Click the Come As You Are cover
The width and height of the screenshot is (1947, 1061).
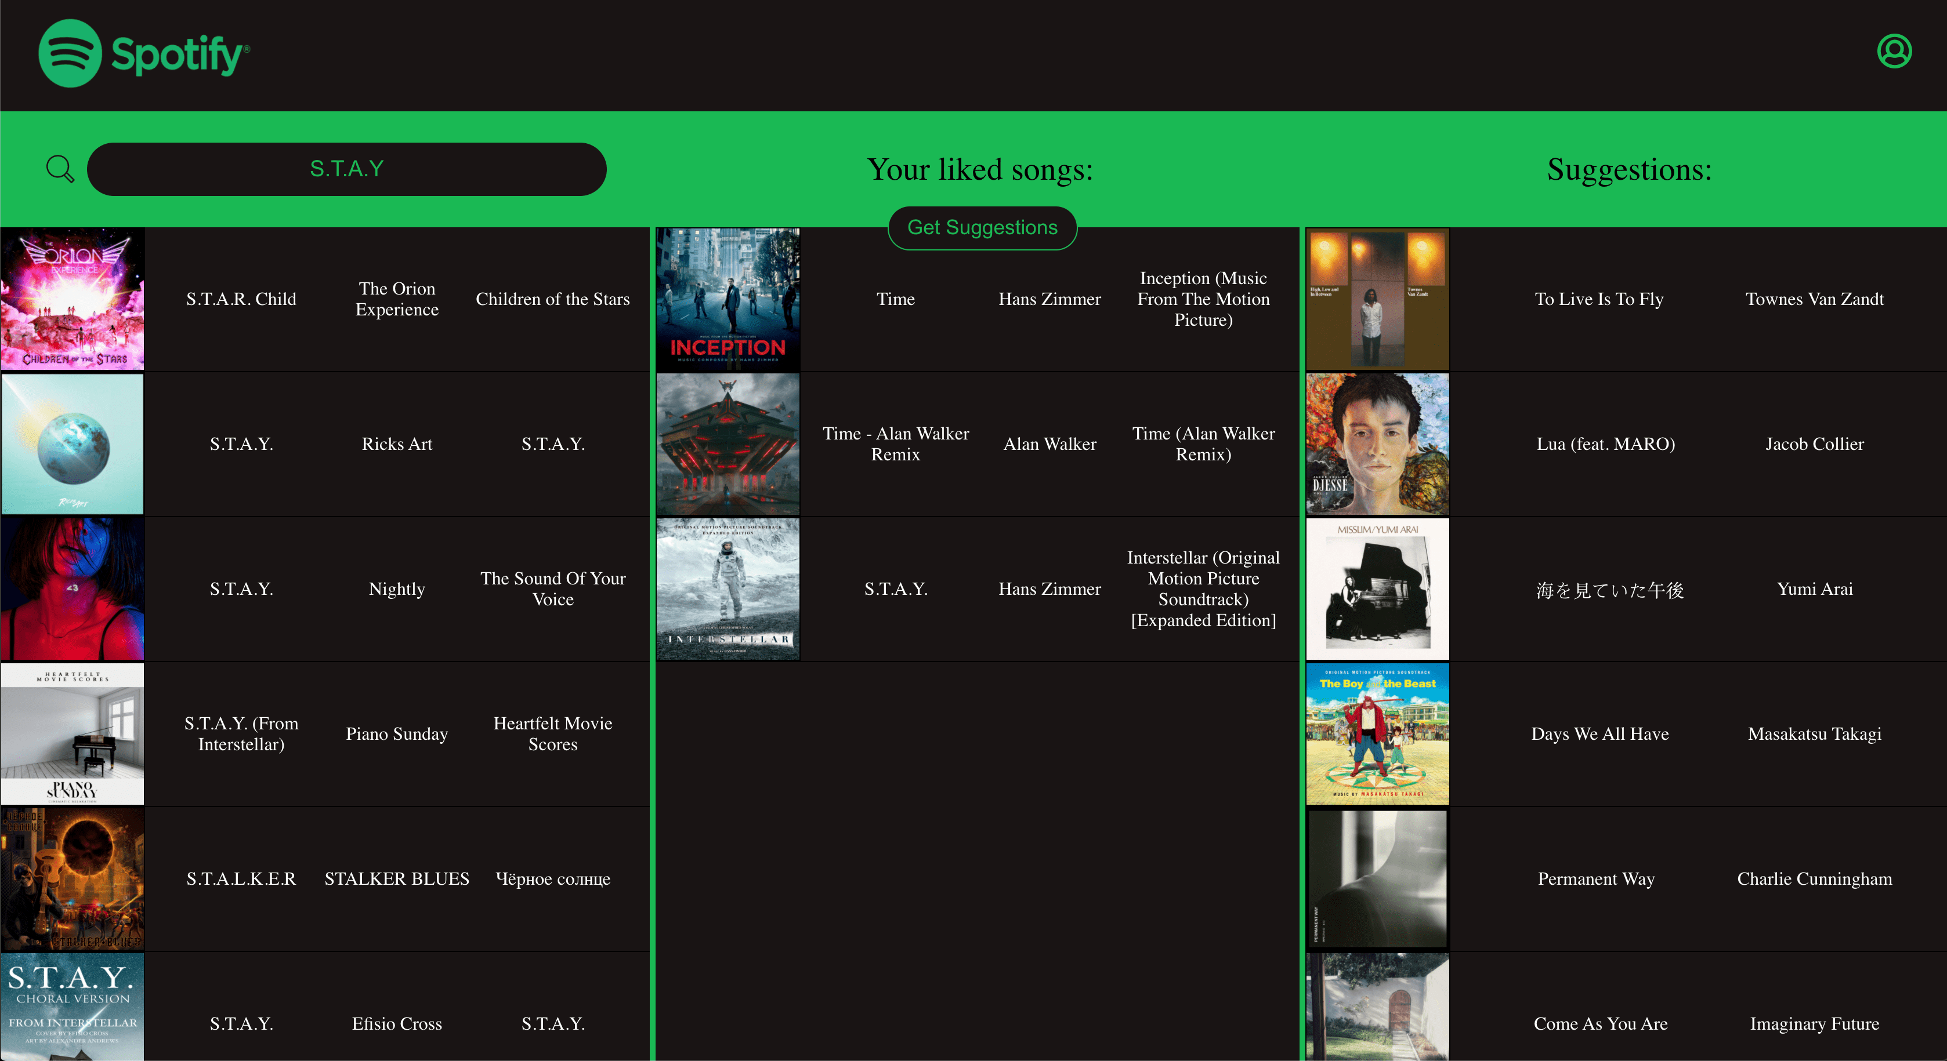1378,1008
